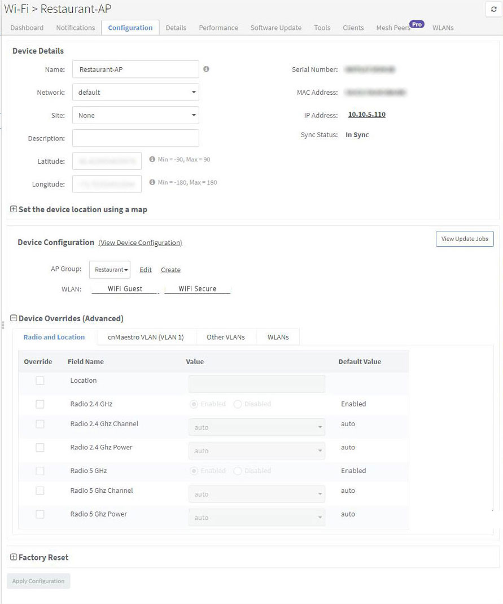
Task: Select Disabled radio for Radio 2.4 GHz
Action: 238,404
